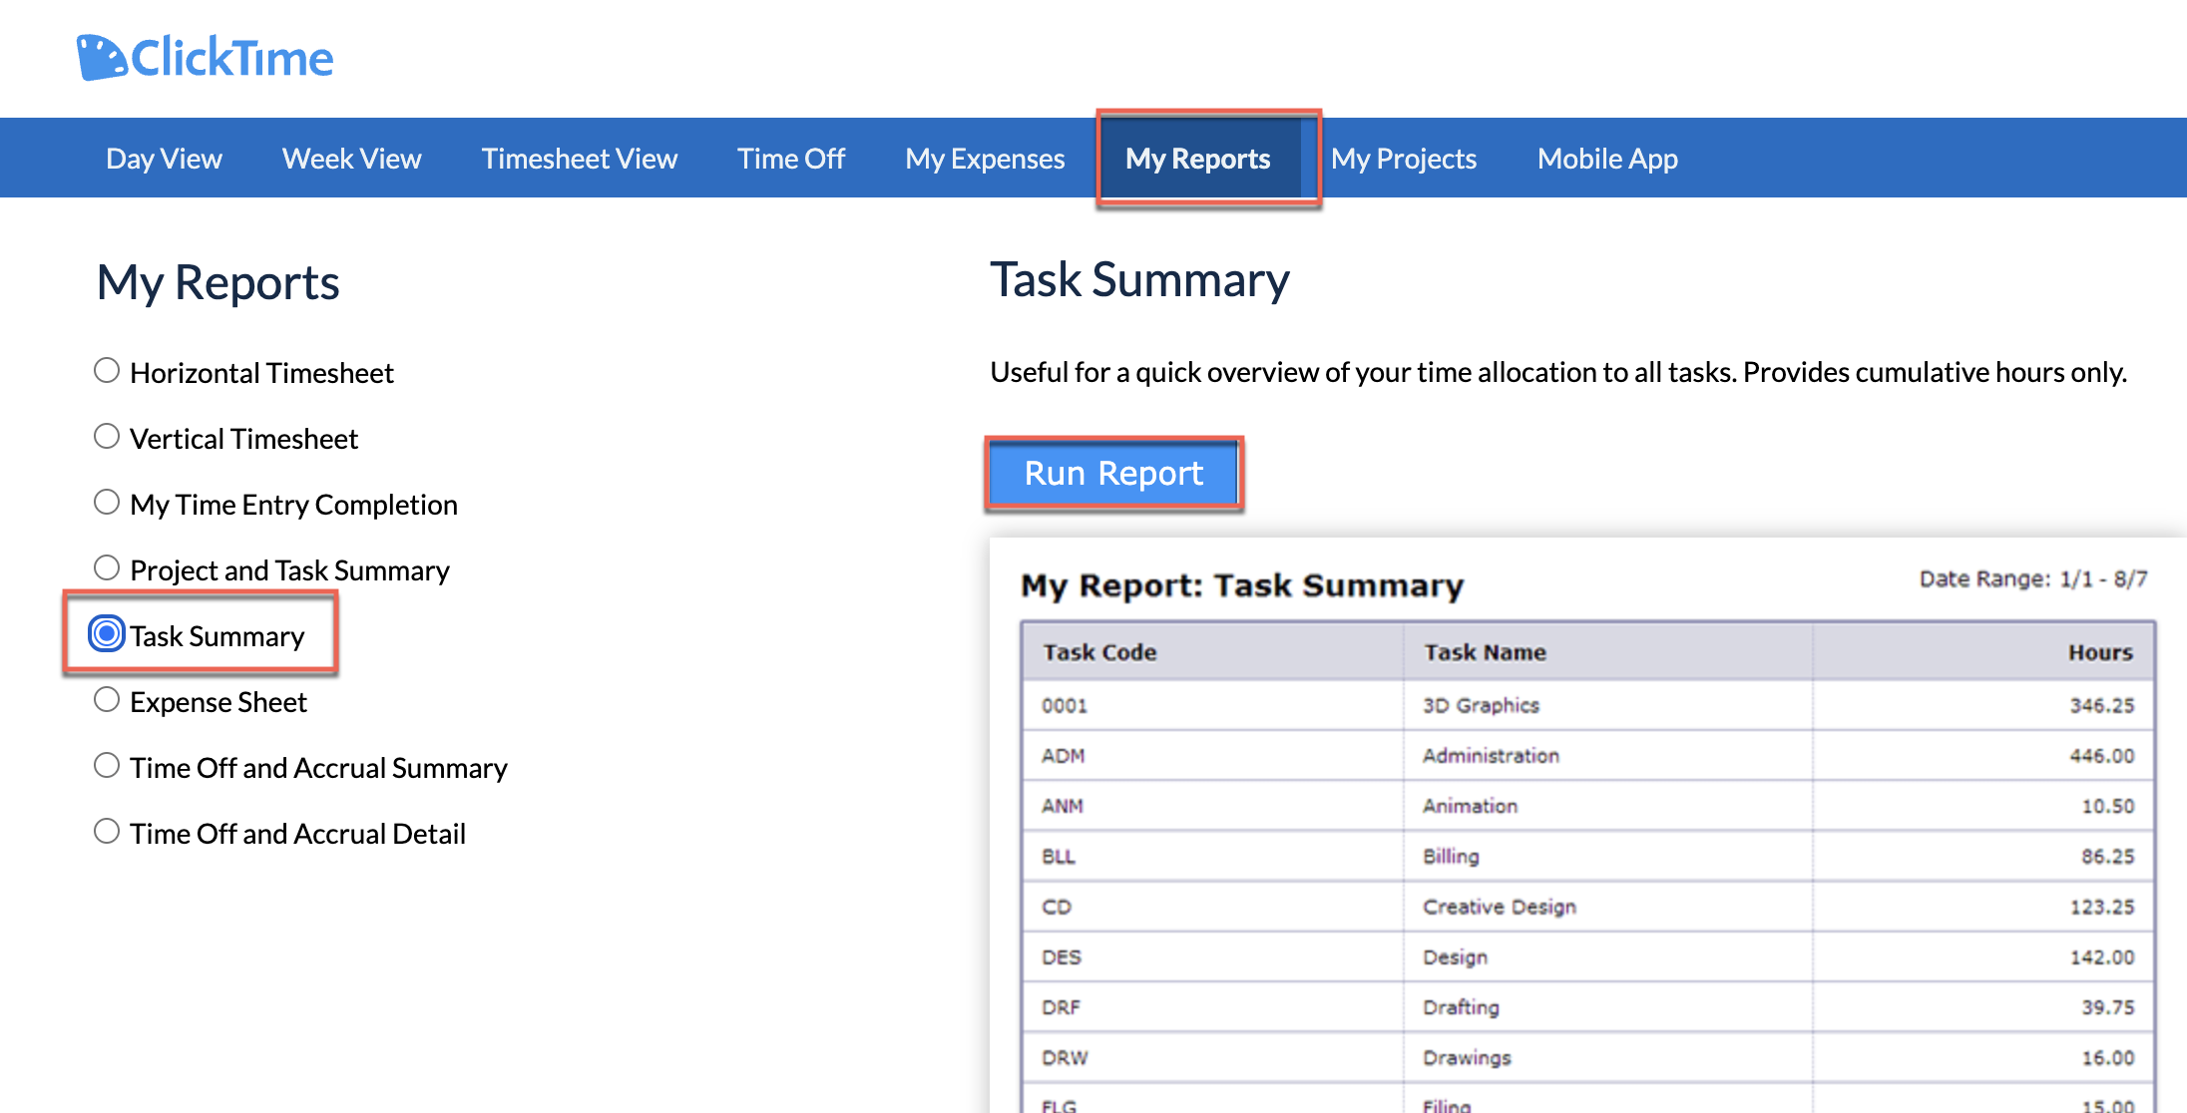This screenshot has height=1113, width=2187.
Task: Click task code DRF
Action: [1062, 1007]
